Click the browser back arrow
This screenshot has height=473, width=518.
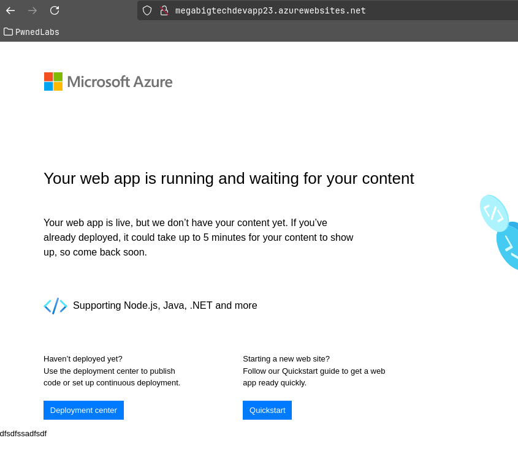(x=10, y=10)
